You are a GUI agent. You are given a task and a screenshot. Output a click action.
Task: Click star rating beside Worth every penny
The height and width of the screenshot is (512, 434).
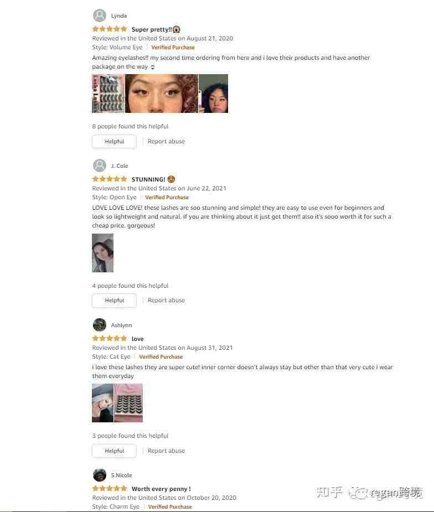(x=110, y=489)
